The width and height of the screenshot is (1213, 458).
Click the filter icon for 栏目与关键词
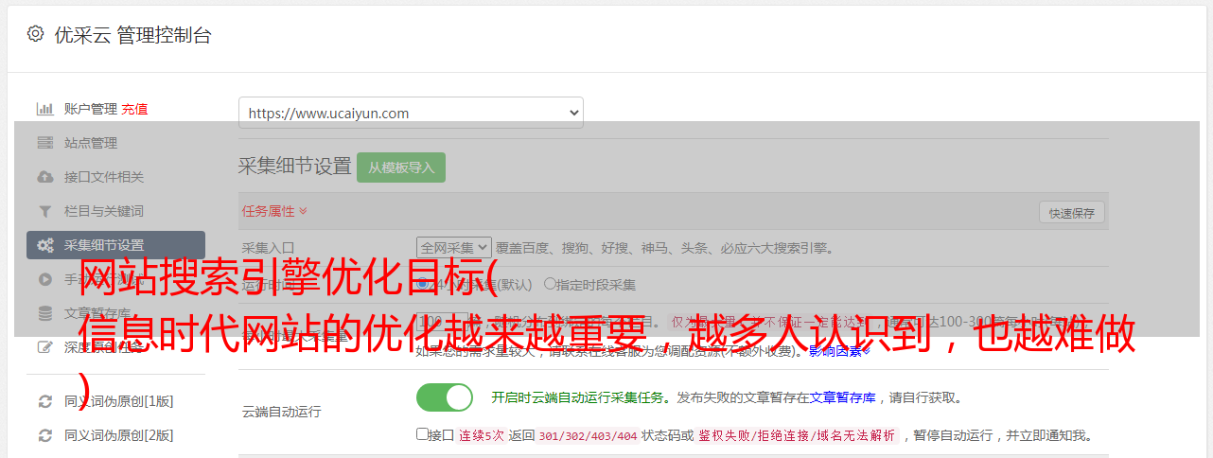pos(44,211)
